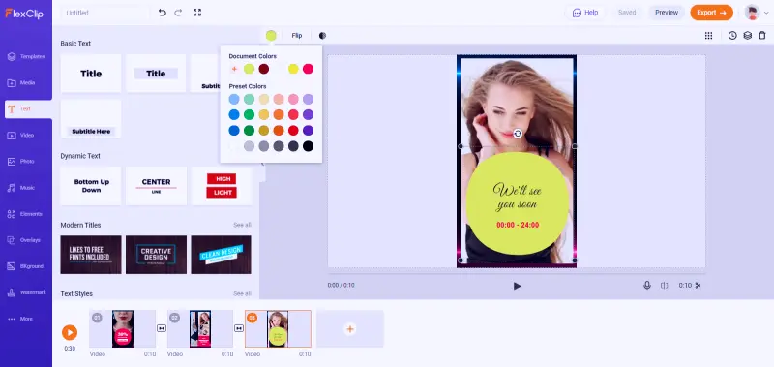Expand the More sidebar menu
This screenshot has width=774, height=367.
27,319
